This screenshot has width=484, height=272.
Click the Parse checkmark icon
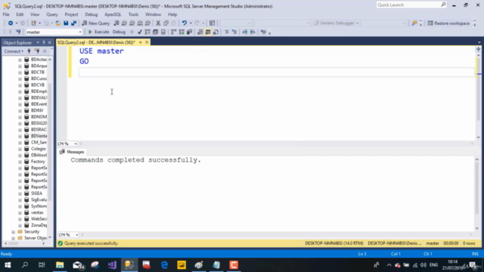pyautogui.click(x=139, y=32)
